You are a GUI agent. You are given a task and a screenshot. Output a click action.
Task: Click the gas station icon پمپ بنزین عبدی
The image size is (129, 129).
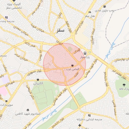pyautogui.click(x=105, y=7)
